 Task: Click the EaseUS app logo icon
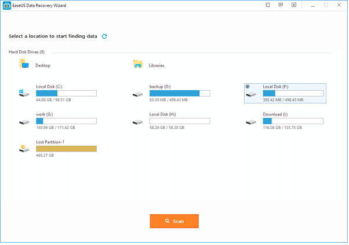[x=7, y=6]
